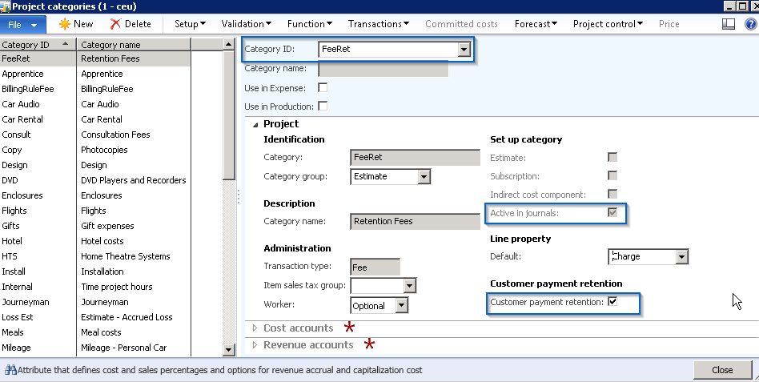Click the status bar attribute info icon
759x382 pixels.
(x=10, y=370)
